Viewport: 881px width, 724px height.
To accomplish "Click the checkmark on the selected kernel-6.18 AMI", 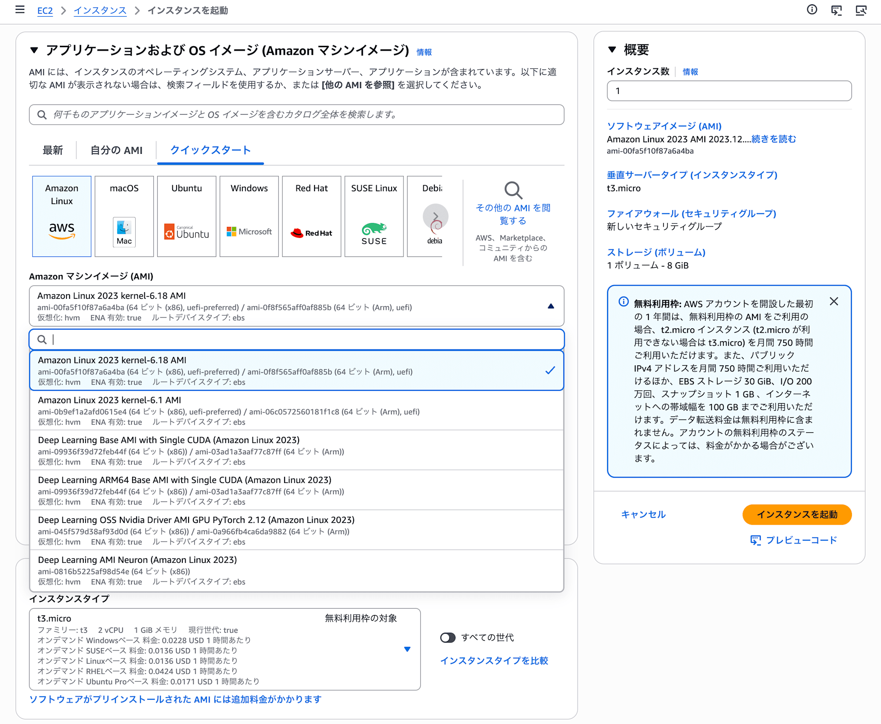I will tap(550, 371).
